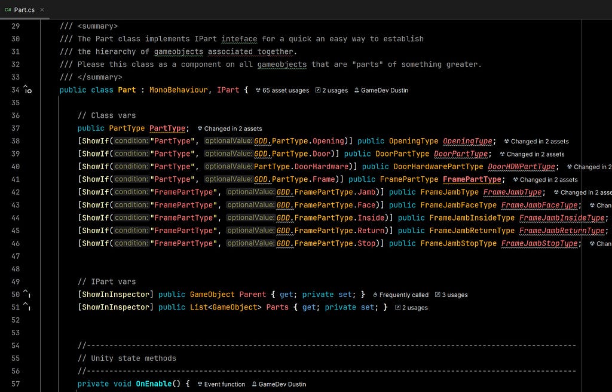
Task: Click the '// Unity state methods' comment
Action: (x=127, y=359)
